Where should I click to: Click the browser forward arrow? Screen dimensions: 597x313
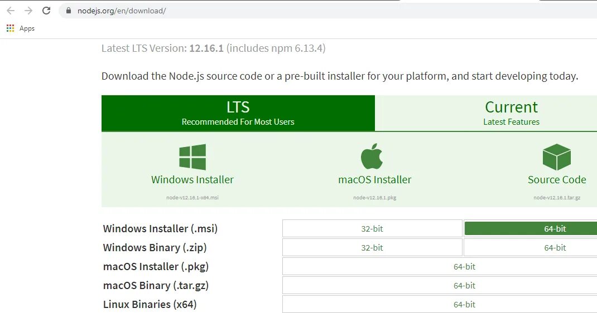coord(28,11)
